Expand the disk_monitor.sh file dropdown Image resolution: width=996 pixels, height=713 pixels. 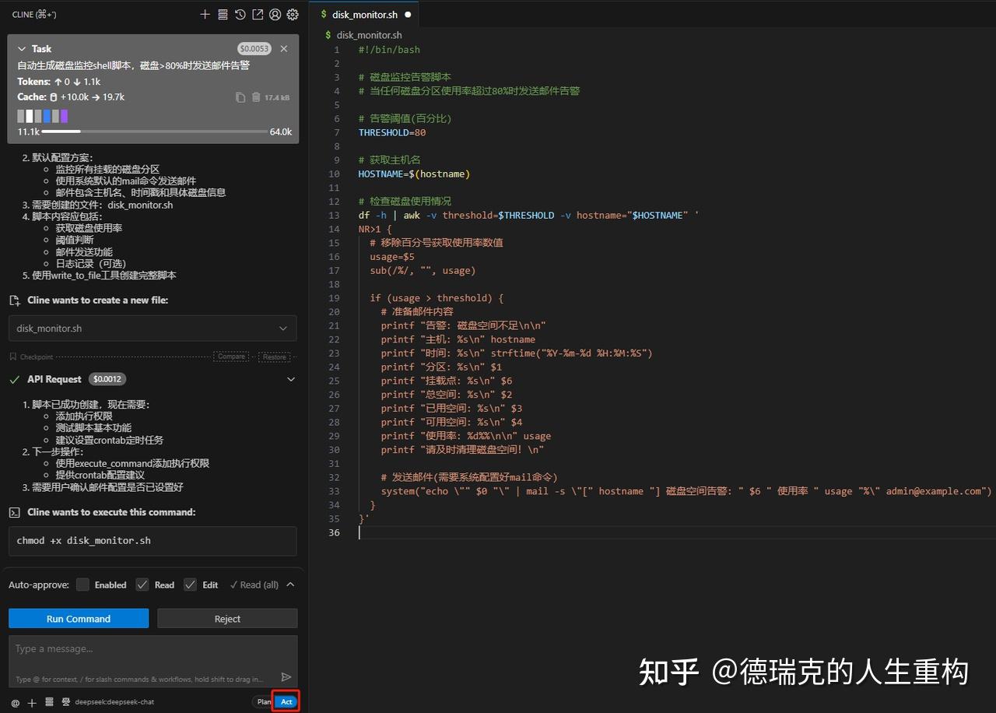click(x=285, y=328)
